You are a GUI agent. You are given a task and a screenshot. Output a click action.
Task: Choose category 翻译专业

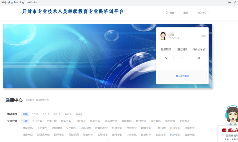tap(59, 135)
